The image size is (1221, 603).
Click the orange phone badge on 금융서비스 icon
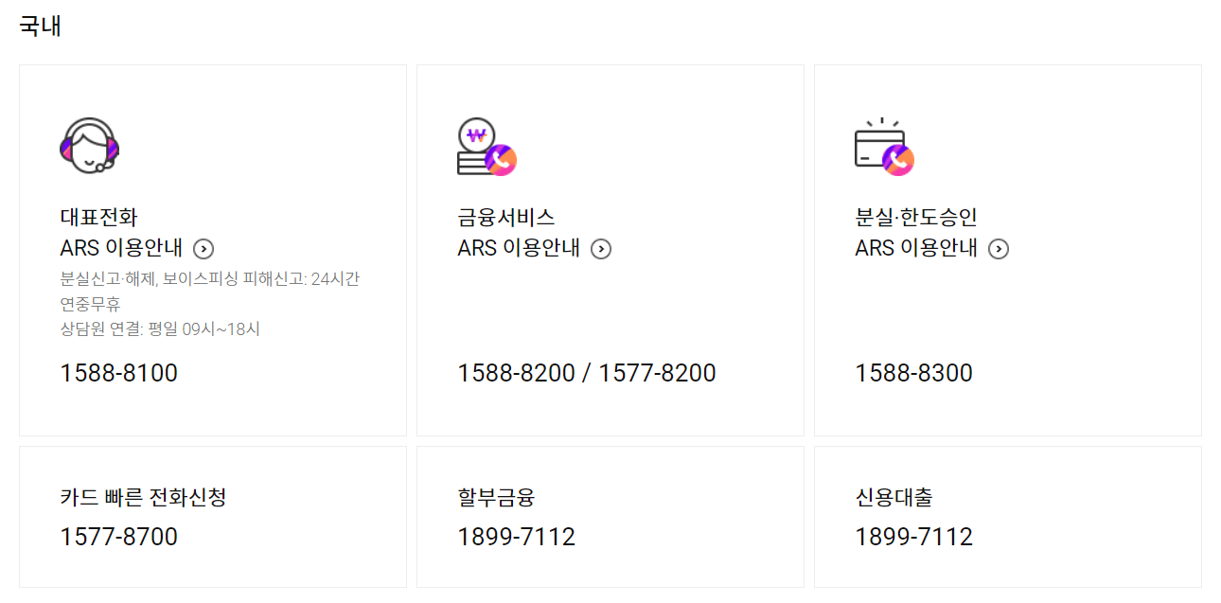(x=503, y=160)
